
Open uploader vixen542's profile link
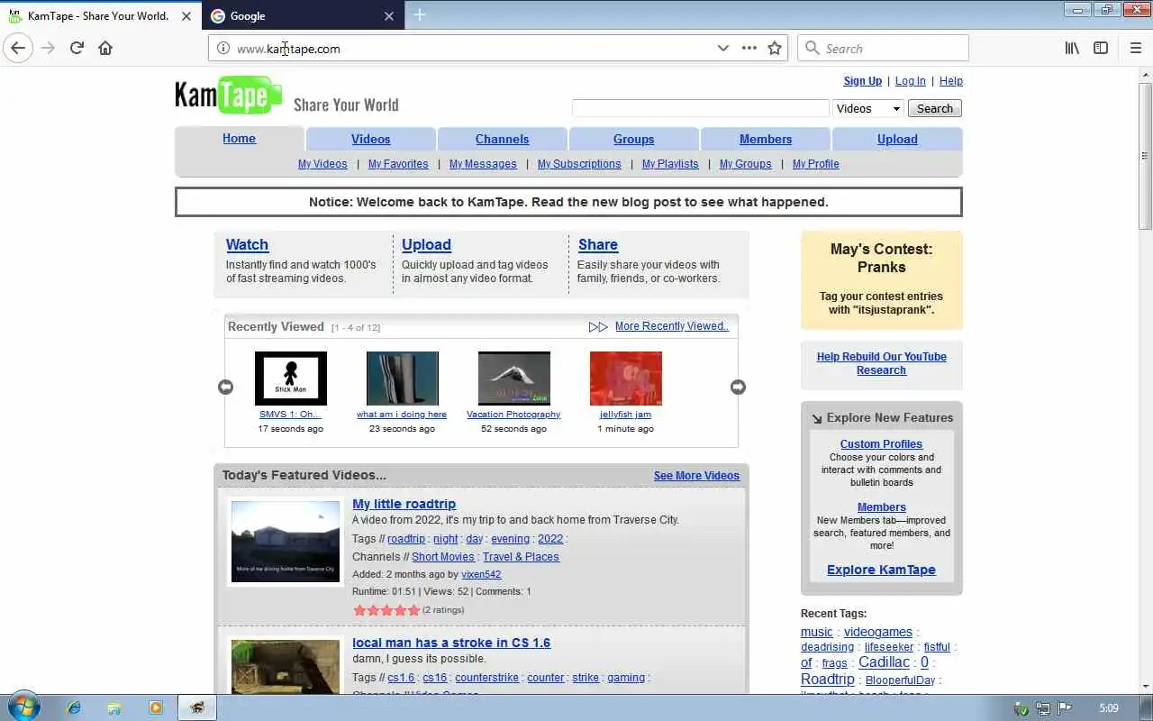[x=481, y=574]
